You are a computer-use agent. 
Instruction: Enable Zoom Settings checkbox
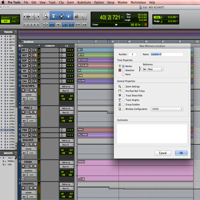pyautogui.click(x=123, y=86)
